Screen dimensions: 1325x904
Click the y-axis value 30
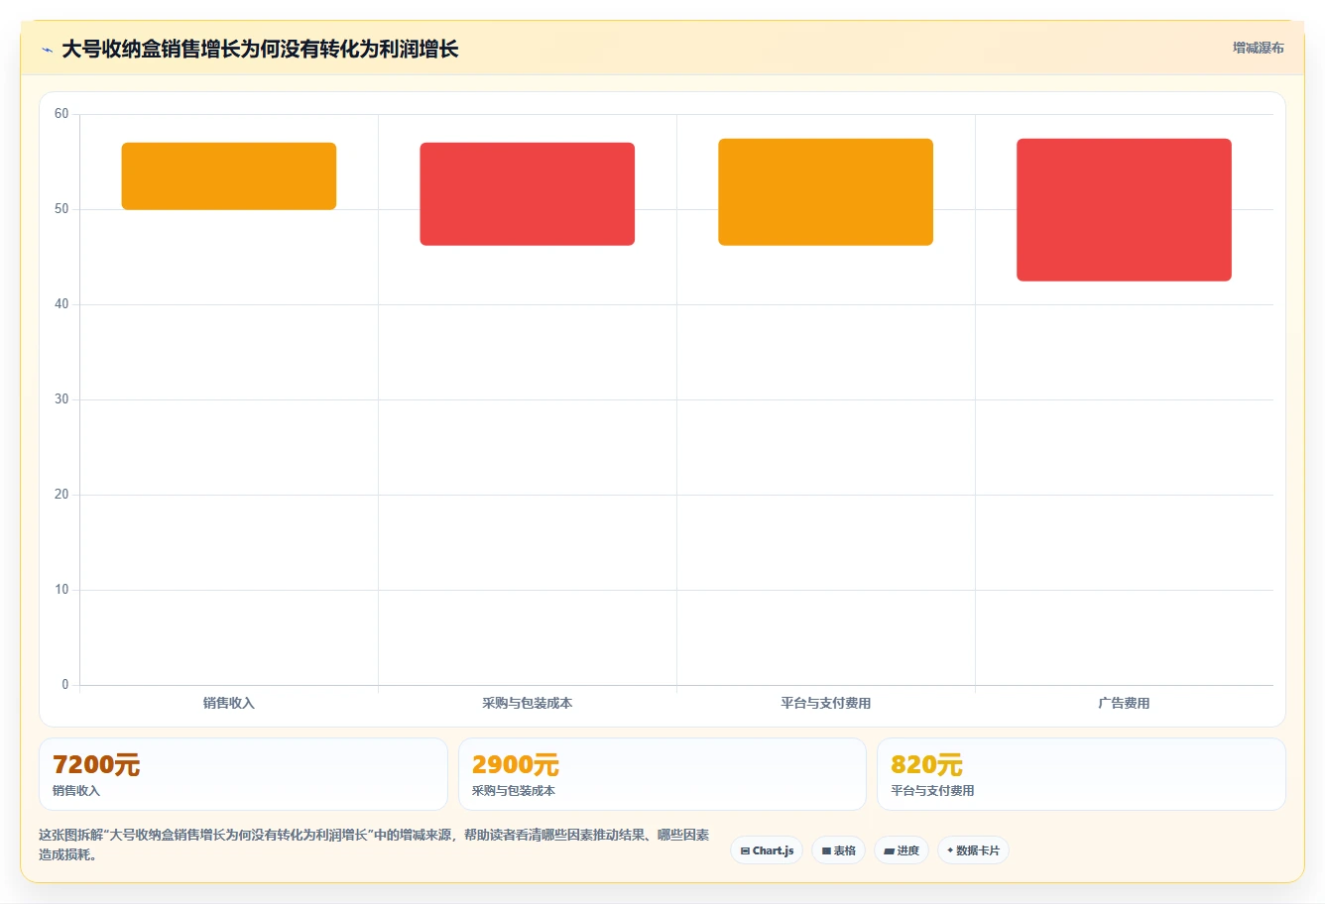click(61, 399)
